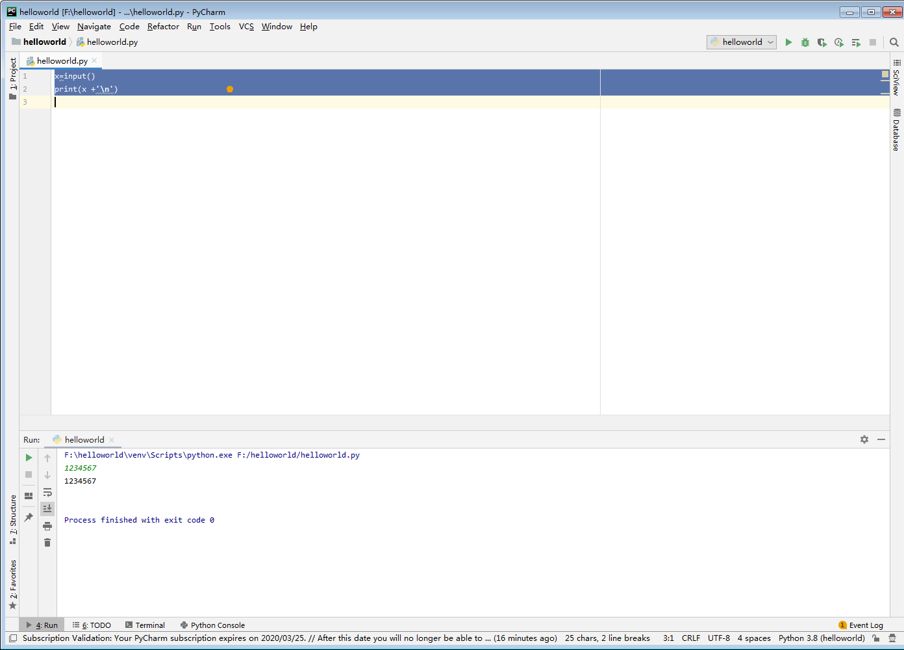Start debugging helloworld with the bug icon
The height and width of the screenshot is (650, 904).
point(805,42)
